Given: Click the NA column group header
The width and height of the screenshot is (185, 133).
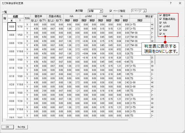Looking at the screenshot, I should 72,16.
